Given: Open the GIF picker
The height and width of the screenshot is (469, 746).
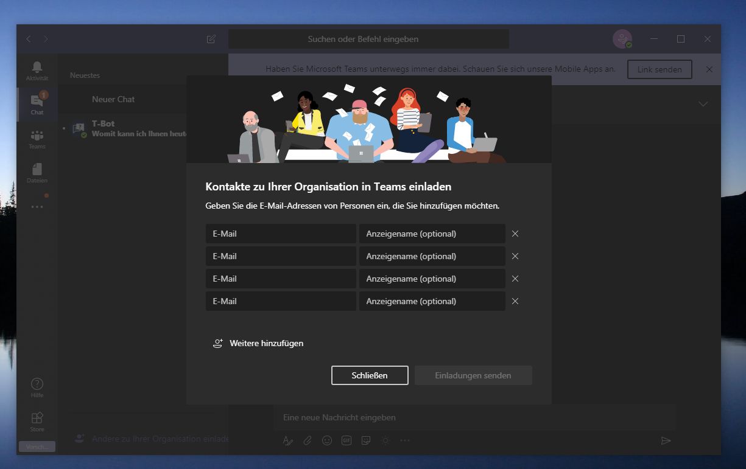Looking at the screenshot, I should (347, 440).
